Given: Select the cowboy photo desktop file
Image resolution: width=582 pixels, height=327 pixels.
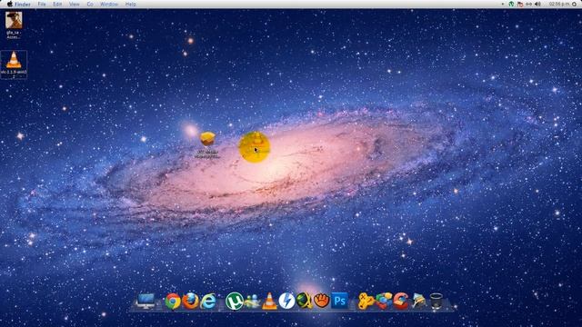Looking at the screenshot, I should [x=14, y=25].
